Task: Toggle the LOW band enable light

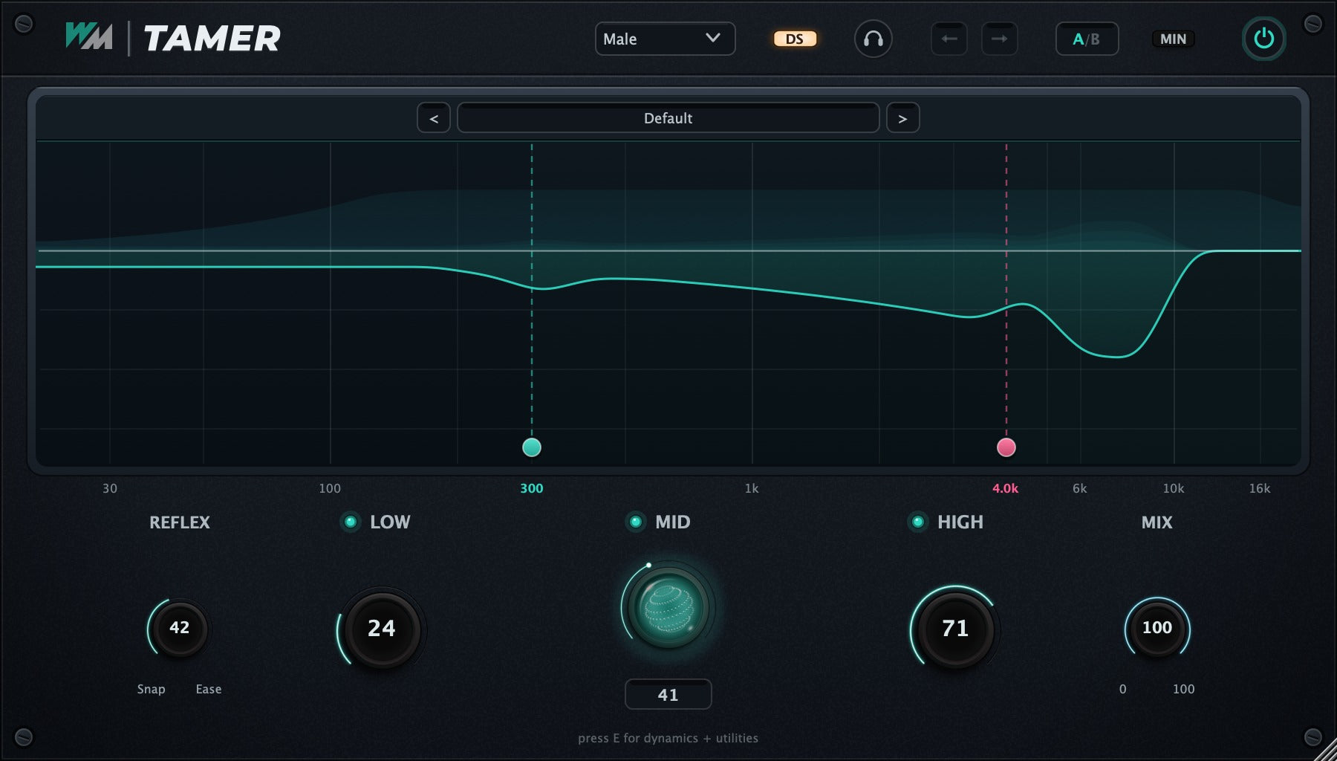Action: 351,522
